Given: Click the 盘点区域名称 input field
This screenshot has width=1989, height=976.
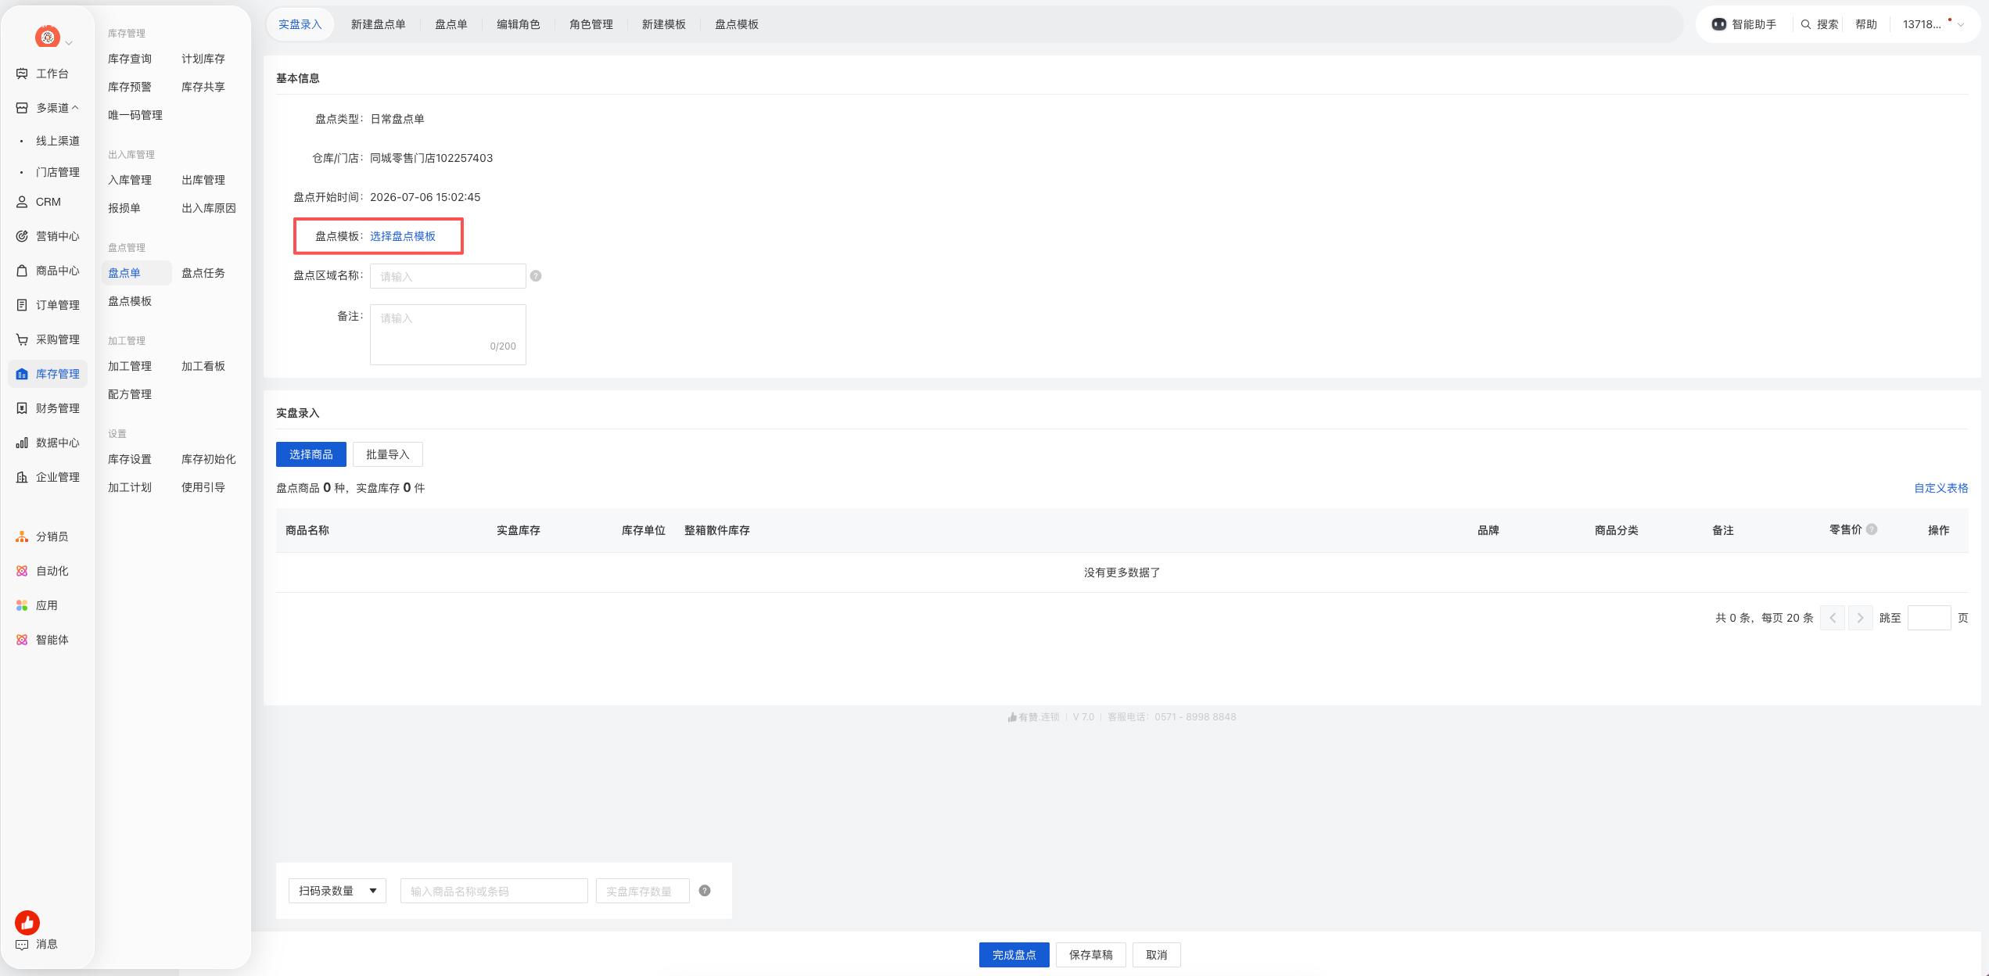Looking at the screenshot, I should 447,276.
